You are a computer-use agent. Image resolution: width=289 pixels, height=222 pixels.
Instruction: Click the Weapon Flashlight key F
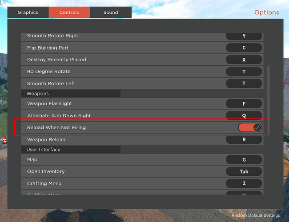(x=244, y=103)
